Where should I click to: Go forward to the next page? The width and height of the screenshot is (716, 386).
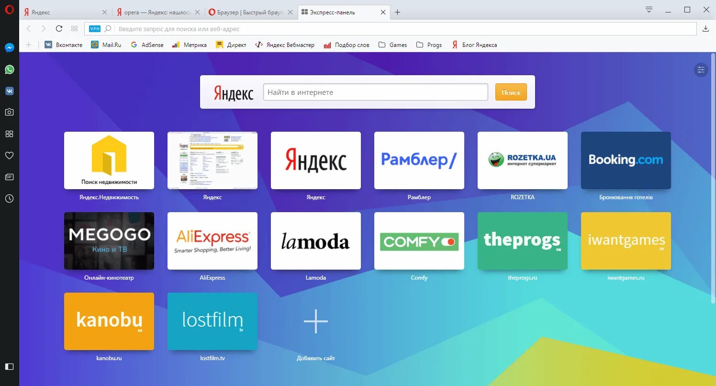tap(44, 29)
